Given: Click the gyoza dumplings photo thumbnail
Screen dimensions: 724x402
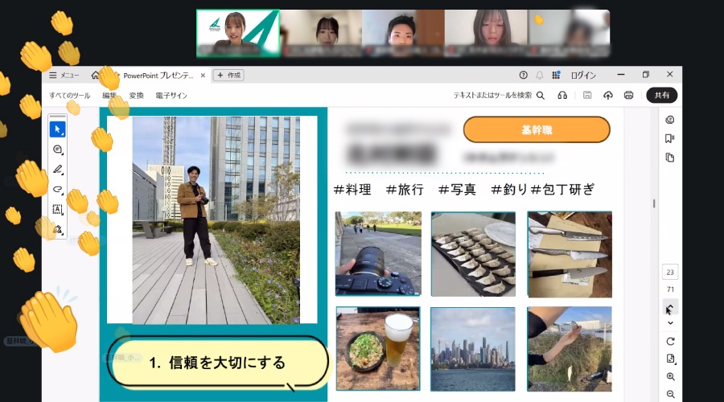Looking at the screenshot, I should pyautogui.click(x=473, y=254).
